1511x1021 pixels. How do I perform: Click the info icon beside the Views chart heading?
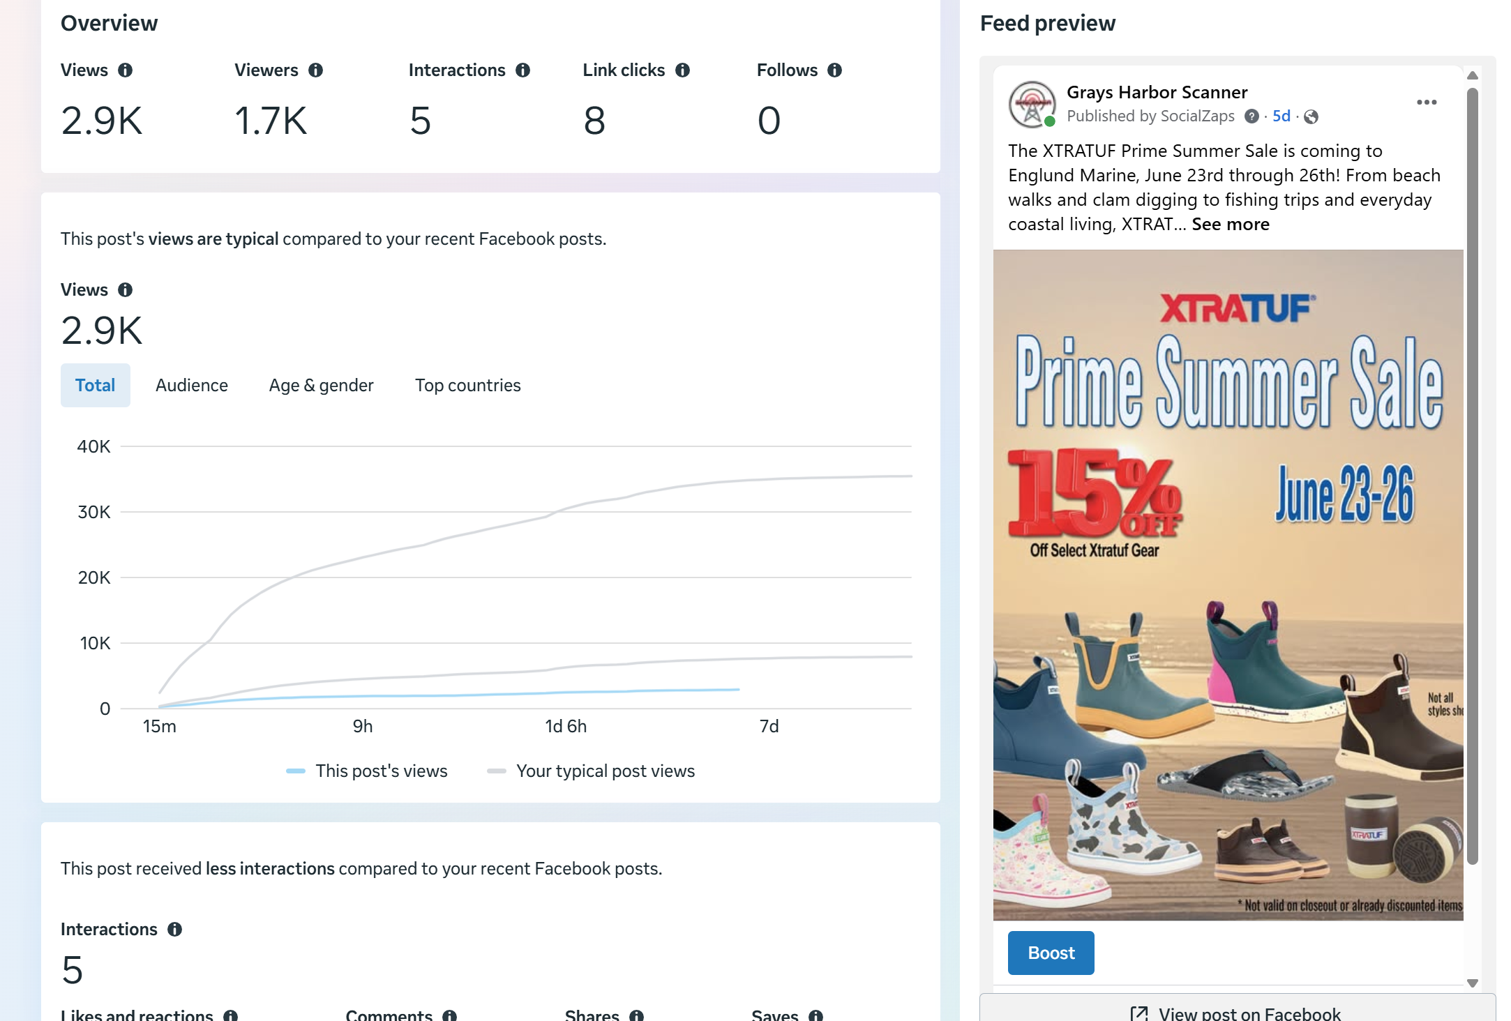pyautogui.click(x=126, y=290)
